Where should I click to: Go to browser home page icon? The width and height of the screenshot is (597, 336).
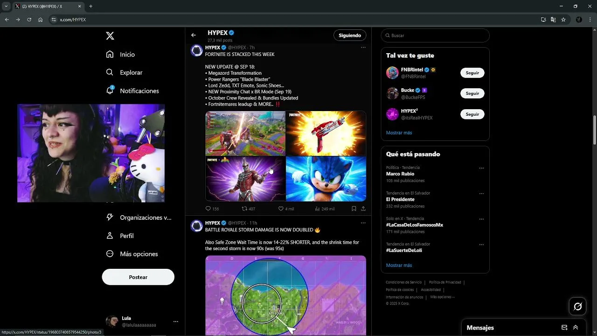coord(41,20)
